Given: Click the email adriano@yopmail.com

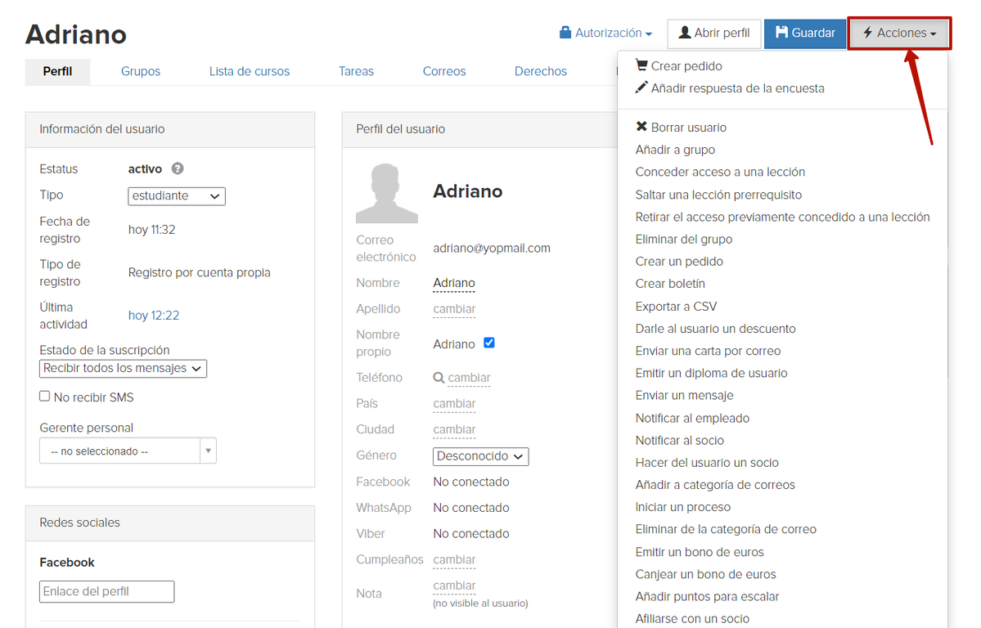Looking at the screenshot, I should coord(492,249).
